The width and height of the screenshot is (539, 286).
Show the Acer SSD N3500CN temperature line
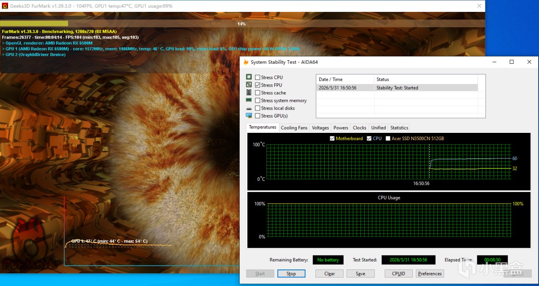(388, 138)
